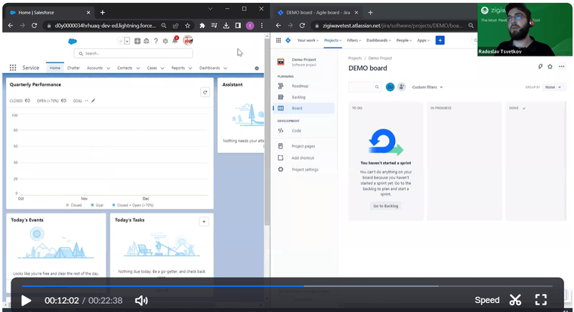Open the Custom filters dropdown
The image size is (574, 312).
coord(427,87)
